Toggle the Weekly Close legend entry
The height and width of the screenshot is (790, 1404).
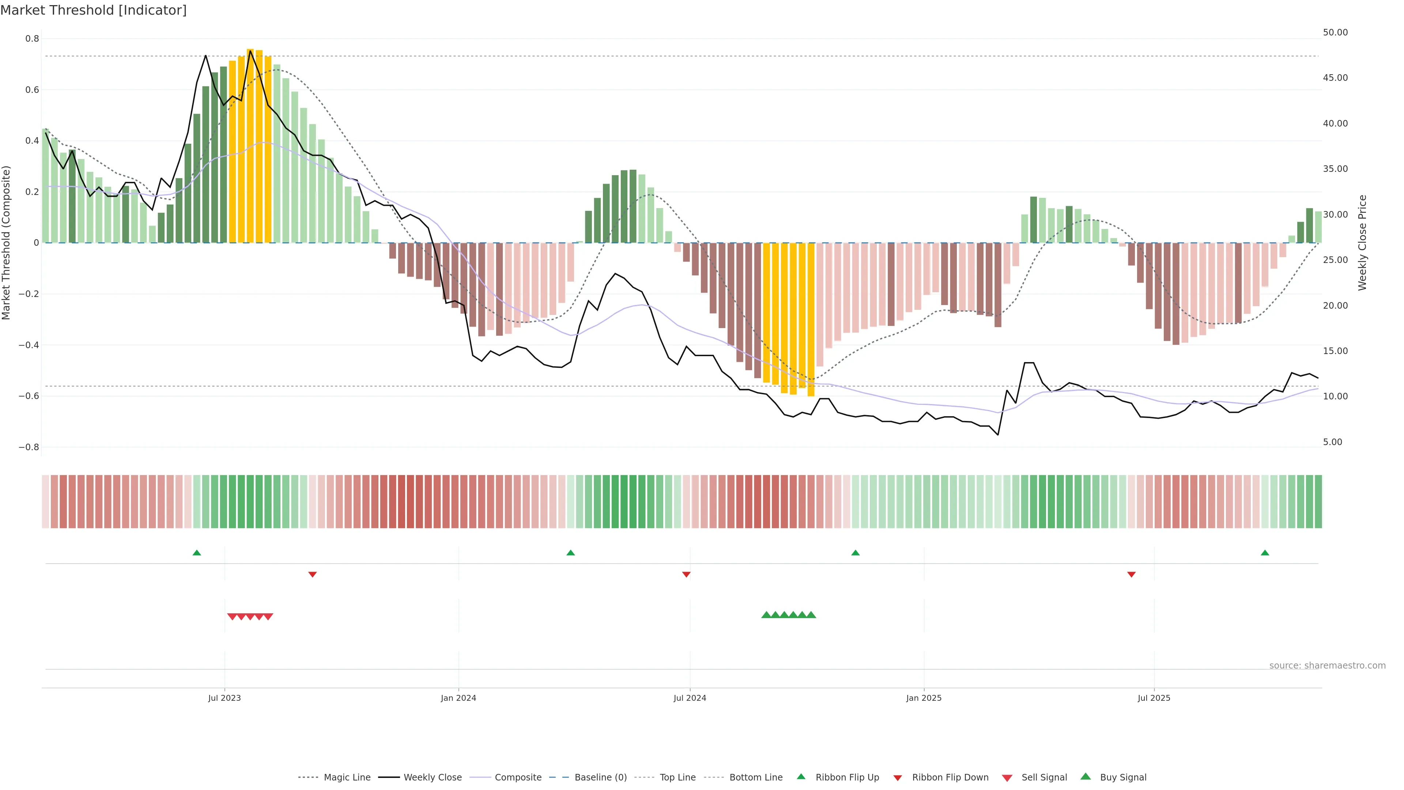(432, 778)
